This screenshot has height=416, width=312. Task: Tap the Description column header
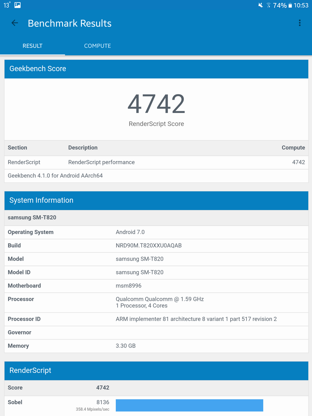click(x=83, y=148)
